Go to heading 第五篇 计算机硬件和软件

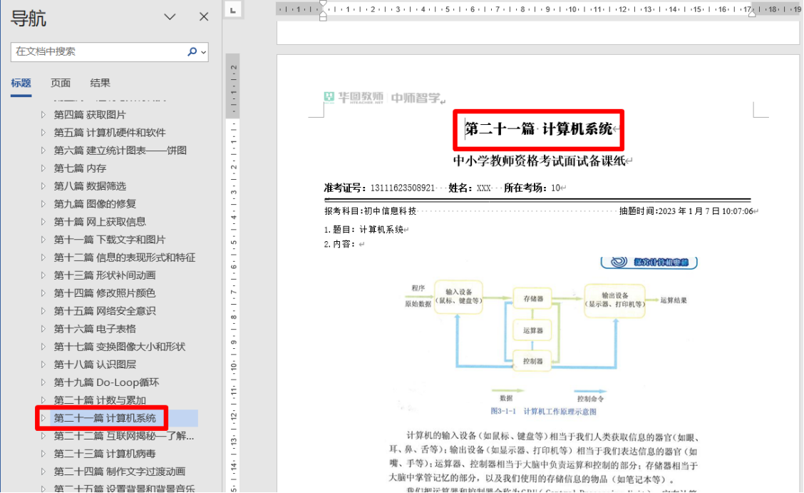point(109,133)
